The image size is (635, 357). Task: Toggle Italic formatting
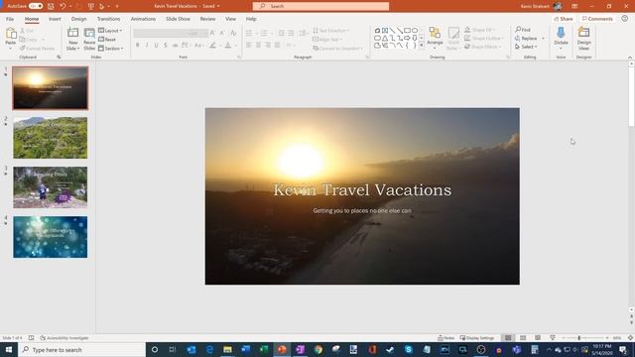click(x=147, y=46)
